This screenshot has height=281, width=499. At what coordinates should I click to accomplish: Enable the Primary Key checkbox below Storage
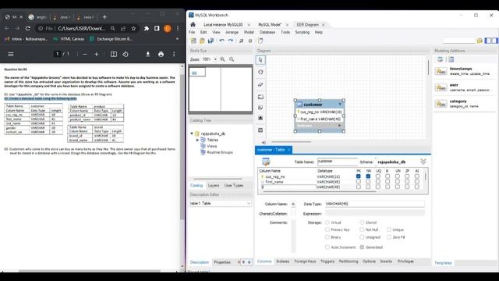(327, 229)
